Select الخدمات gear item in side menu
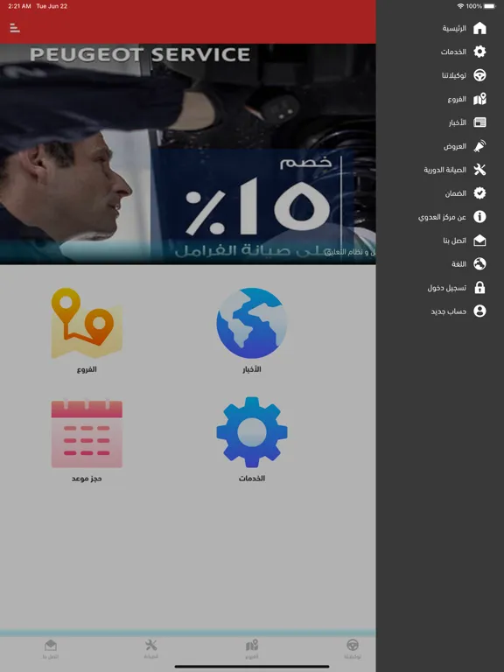The height and width of the screenshot is (672, 504). [463, 52]
